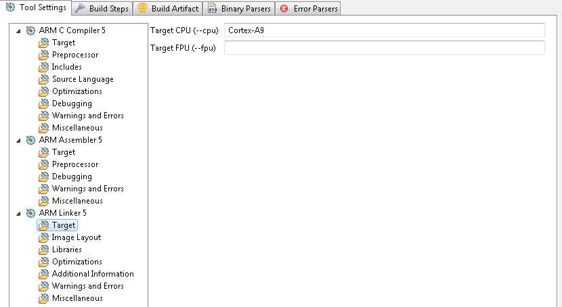Collapse the ARM Linker 5 tree node
562x307 pixels.
tap(18, 214)
